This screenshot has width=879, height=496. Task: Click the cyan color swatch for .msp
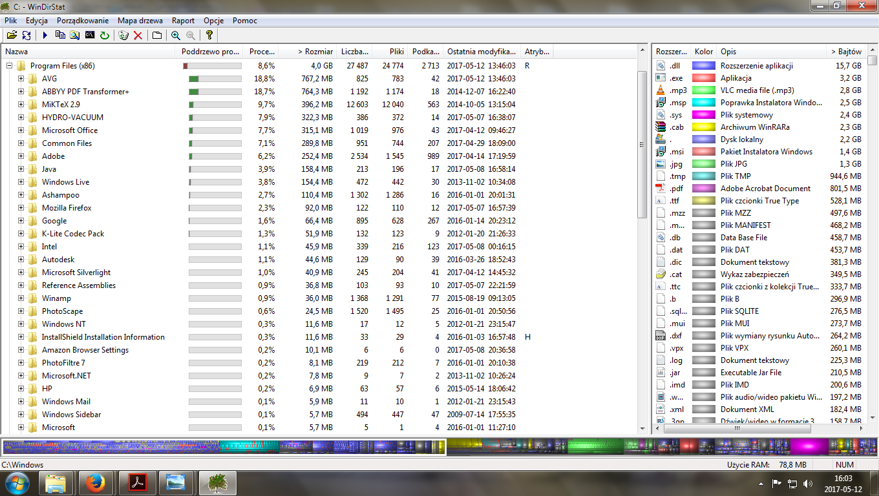click(704, 103)
